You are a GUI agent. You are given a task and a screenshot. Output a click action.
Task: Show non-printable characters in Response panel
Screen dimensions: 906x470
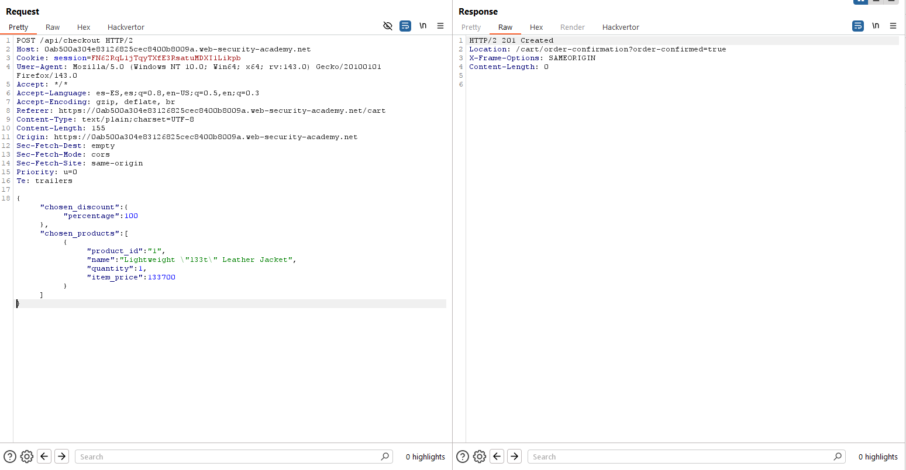pyautogui.click(x=876, y=26)
